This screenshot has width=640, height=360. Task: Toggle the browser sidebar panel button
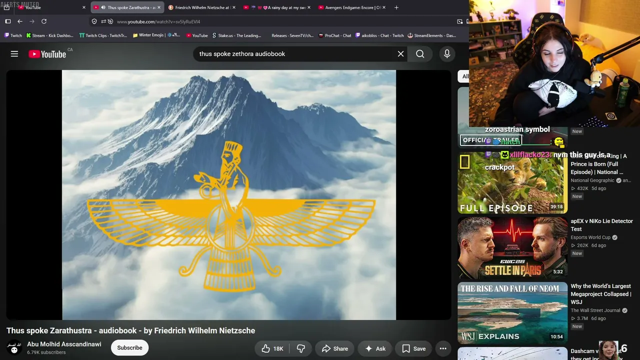coord(7,21)
